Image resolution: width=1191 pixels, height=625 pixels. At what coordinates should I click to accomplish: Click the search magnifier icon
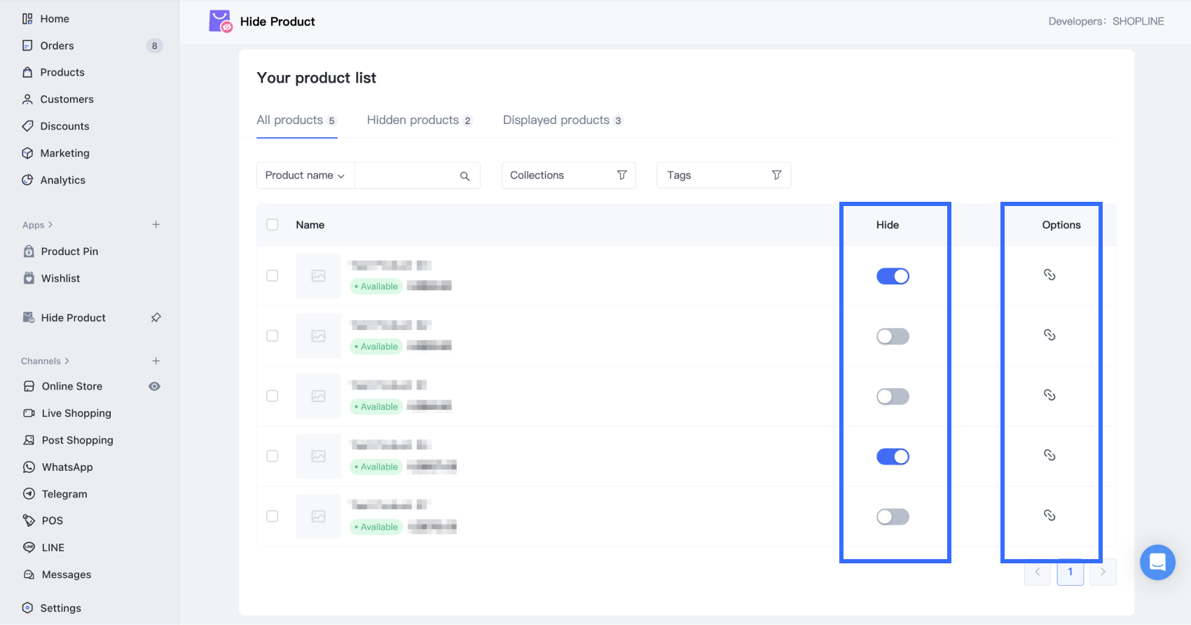pyautogui.click(x=464, y=176)
